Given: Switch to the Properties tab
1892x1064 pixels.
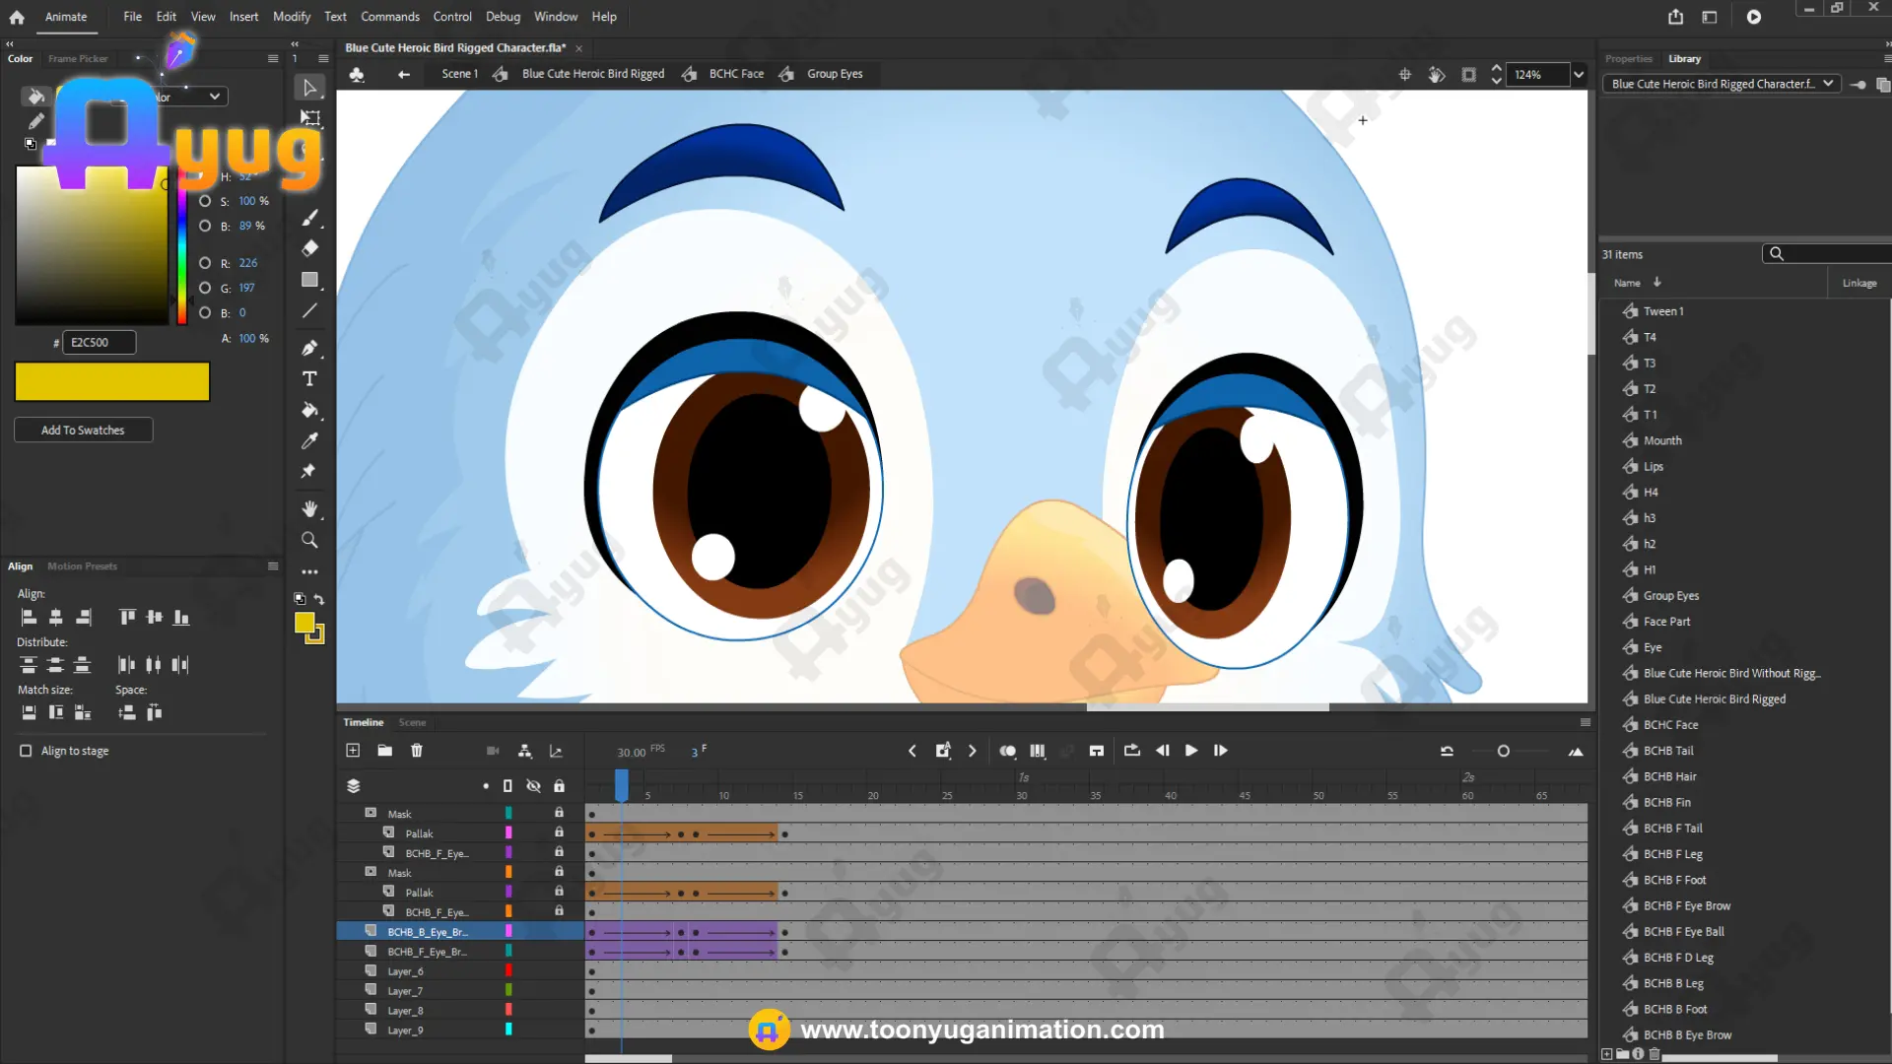Looking at the screenshot, I should [1628, 59].
